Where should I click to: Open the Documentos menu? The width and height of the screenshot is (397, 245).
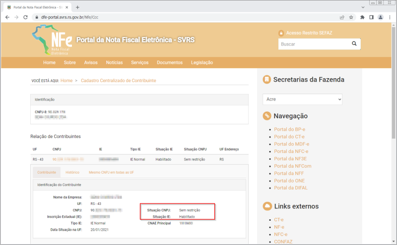[x=170, y=62]
